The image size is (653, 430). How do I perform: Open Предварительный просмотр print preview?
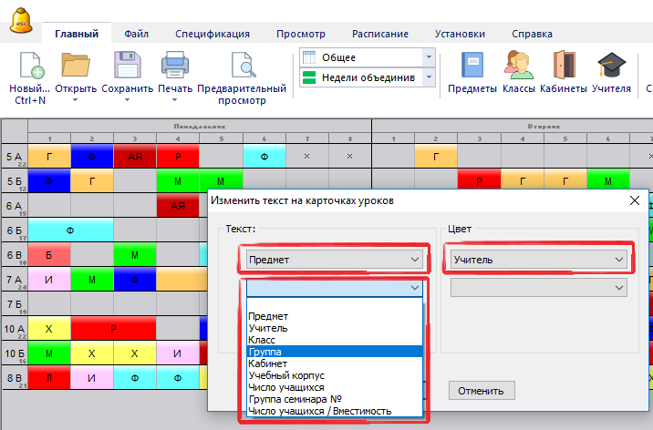(x=242, y=67)
